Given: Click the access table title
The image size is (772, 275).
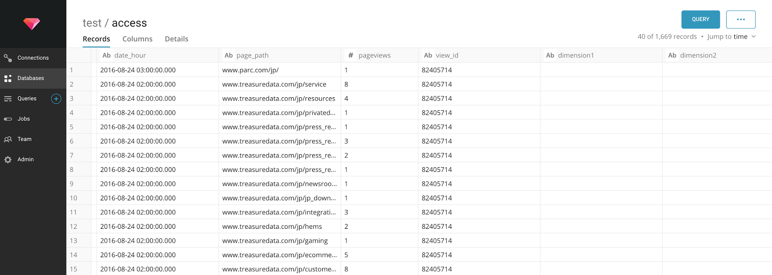Looking at the screenshot, I should point(129,23).
